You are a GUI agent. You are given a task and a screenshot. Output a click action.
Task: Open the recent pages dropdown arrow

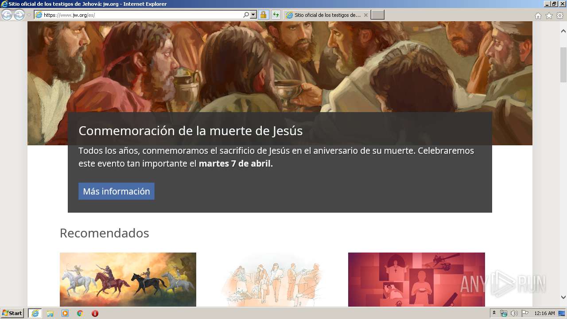29,15
